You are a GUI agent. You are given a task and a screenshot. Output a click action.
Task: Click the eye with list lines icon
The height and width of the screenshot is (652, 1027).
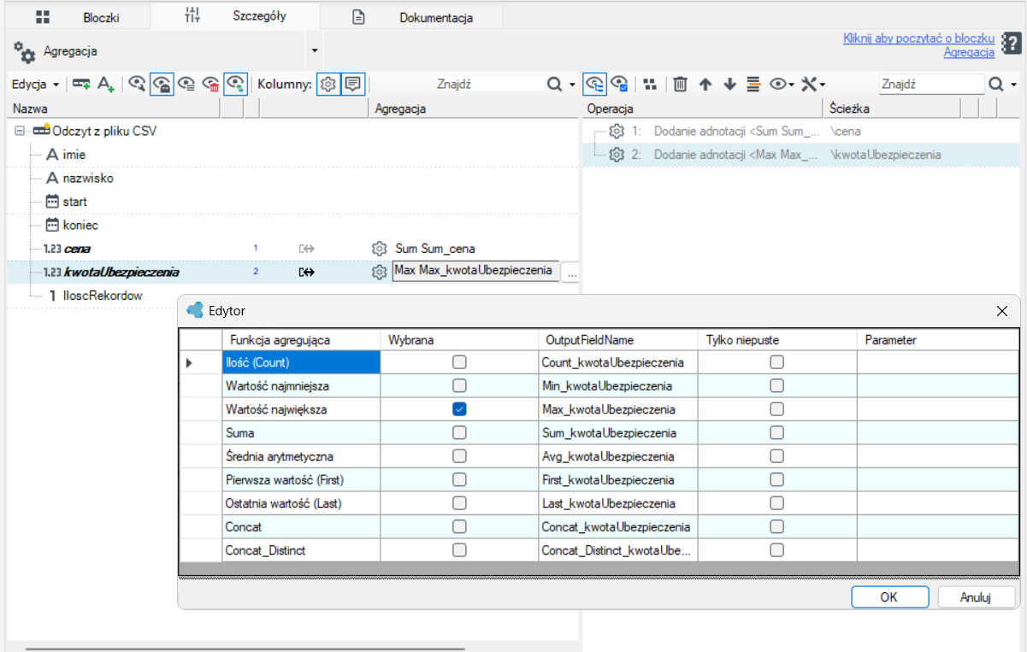[x=186, y=85]
